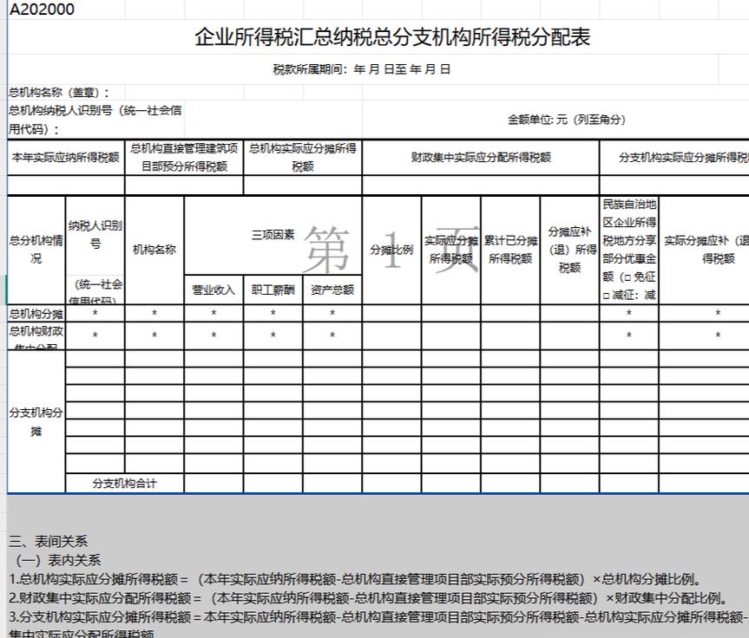The width and height of the screenshot is (749, 638).
Task: Click asterisk under 营业收入 in 总机构分摊 row
Action: point(214,314)
